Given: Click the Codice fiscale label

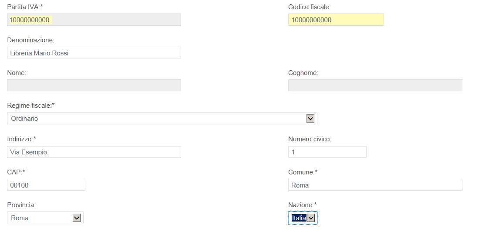Looking at the screenshot, I should pos(309,7).
